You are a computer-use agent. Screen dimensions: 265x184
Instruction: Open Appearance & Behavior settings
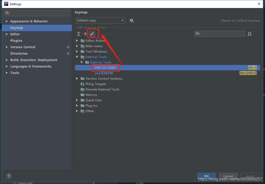29,21
